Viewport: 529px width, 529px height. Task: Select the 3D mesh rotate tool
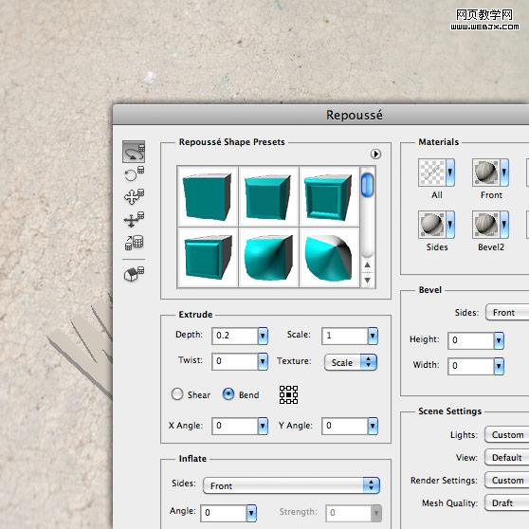(134, 152)
